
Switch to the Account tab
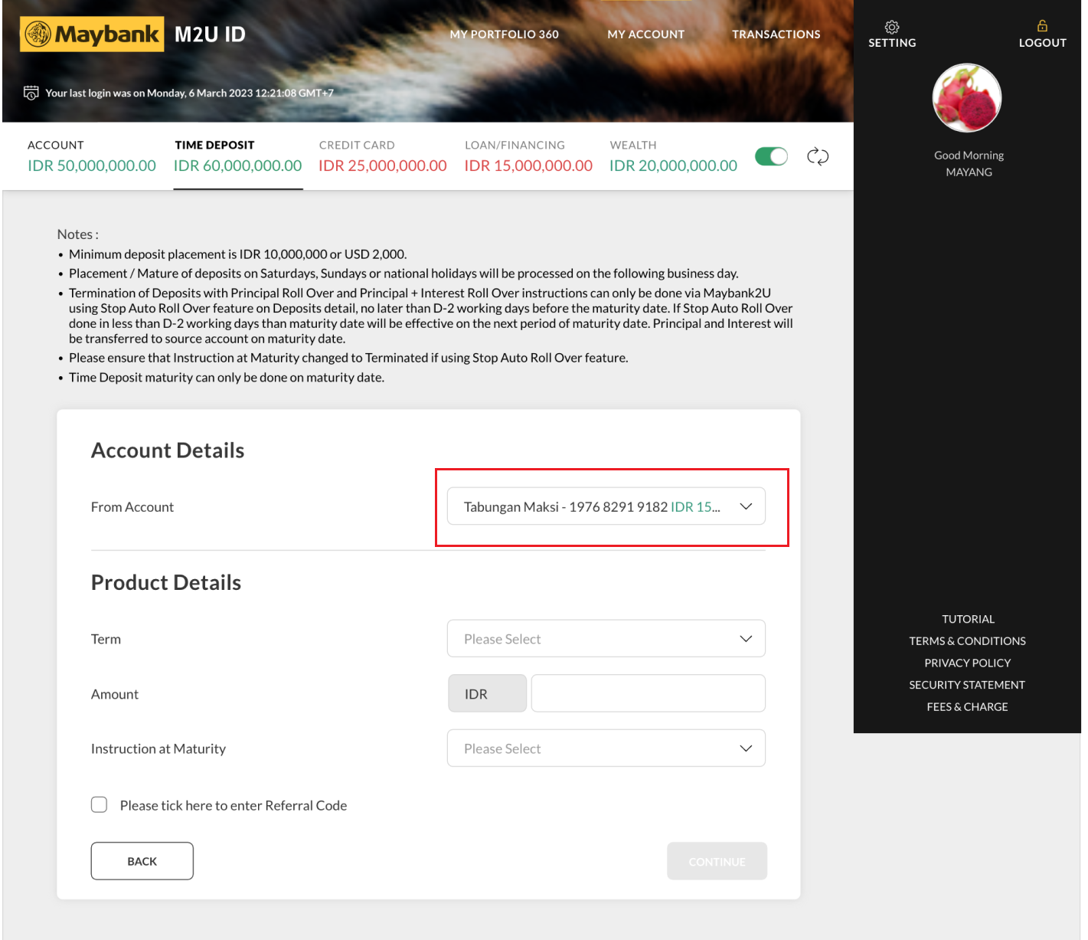[92, 156]
